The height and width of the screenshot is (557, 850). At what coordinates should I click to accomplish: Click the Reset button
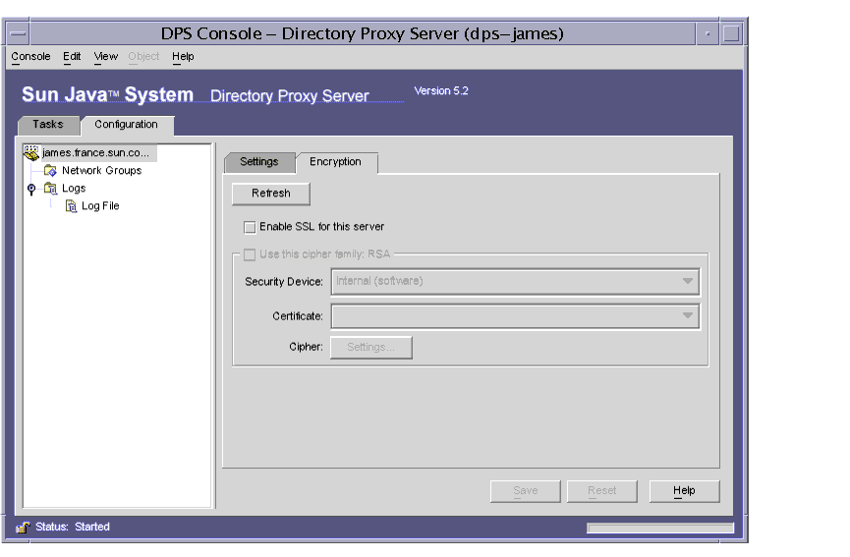tap(602, 491)
